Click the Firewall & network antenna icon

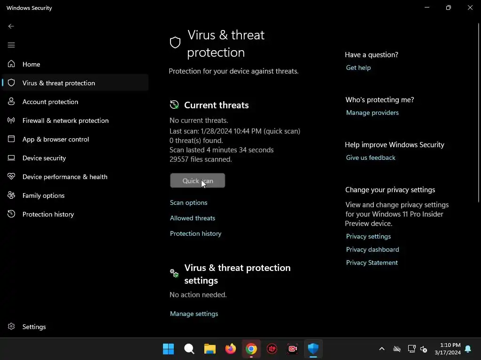11,120
